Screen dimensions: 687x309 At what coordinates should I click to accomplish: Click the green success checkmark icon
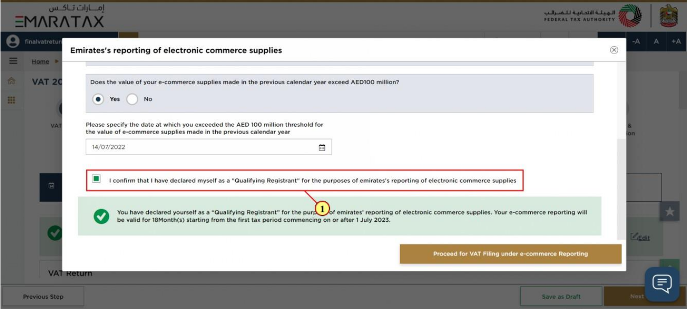[101, 216]
